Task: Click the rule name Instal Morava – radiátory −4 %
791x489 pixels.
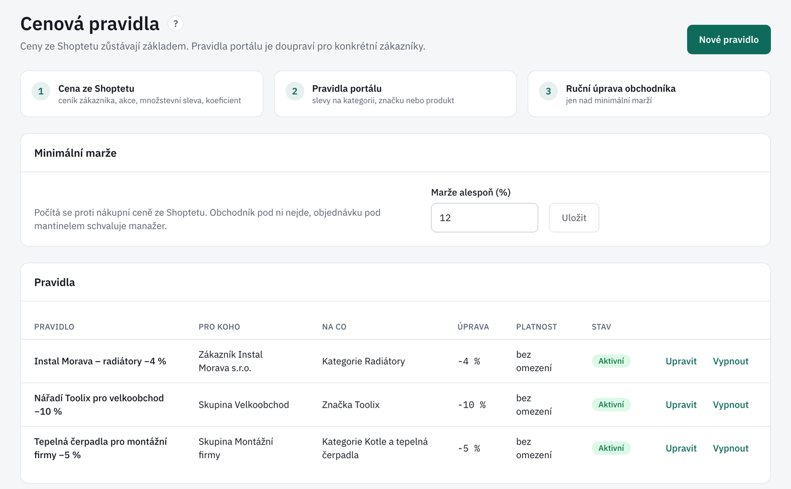Action: tap(100, 361)
